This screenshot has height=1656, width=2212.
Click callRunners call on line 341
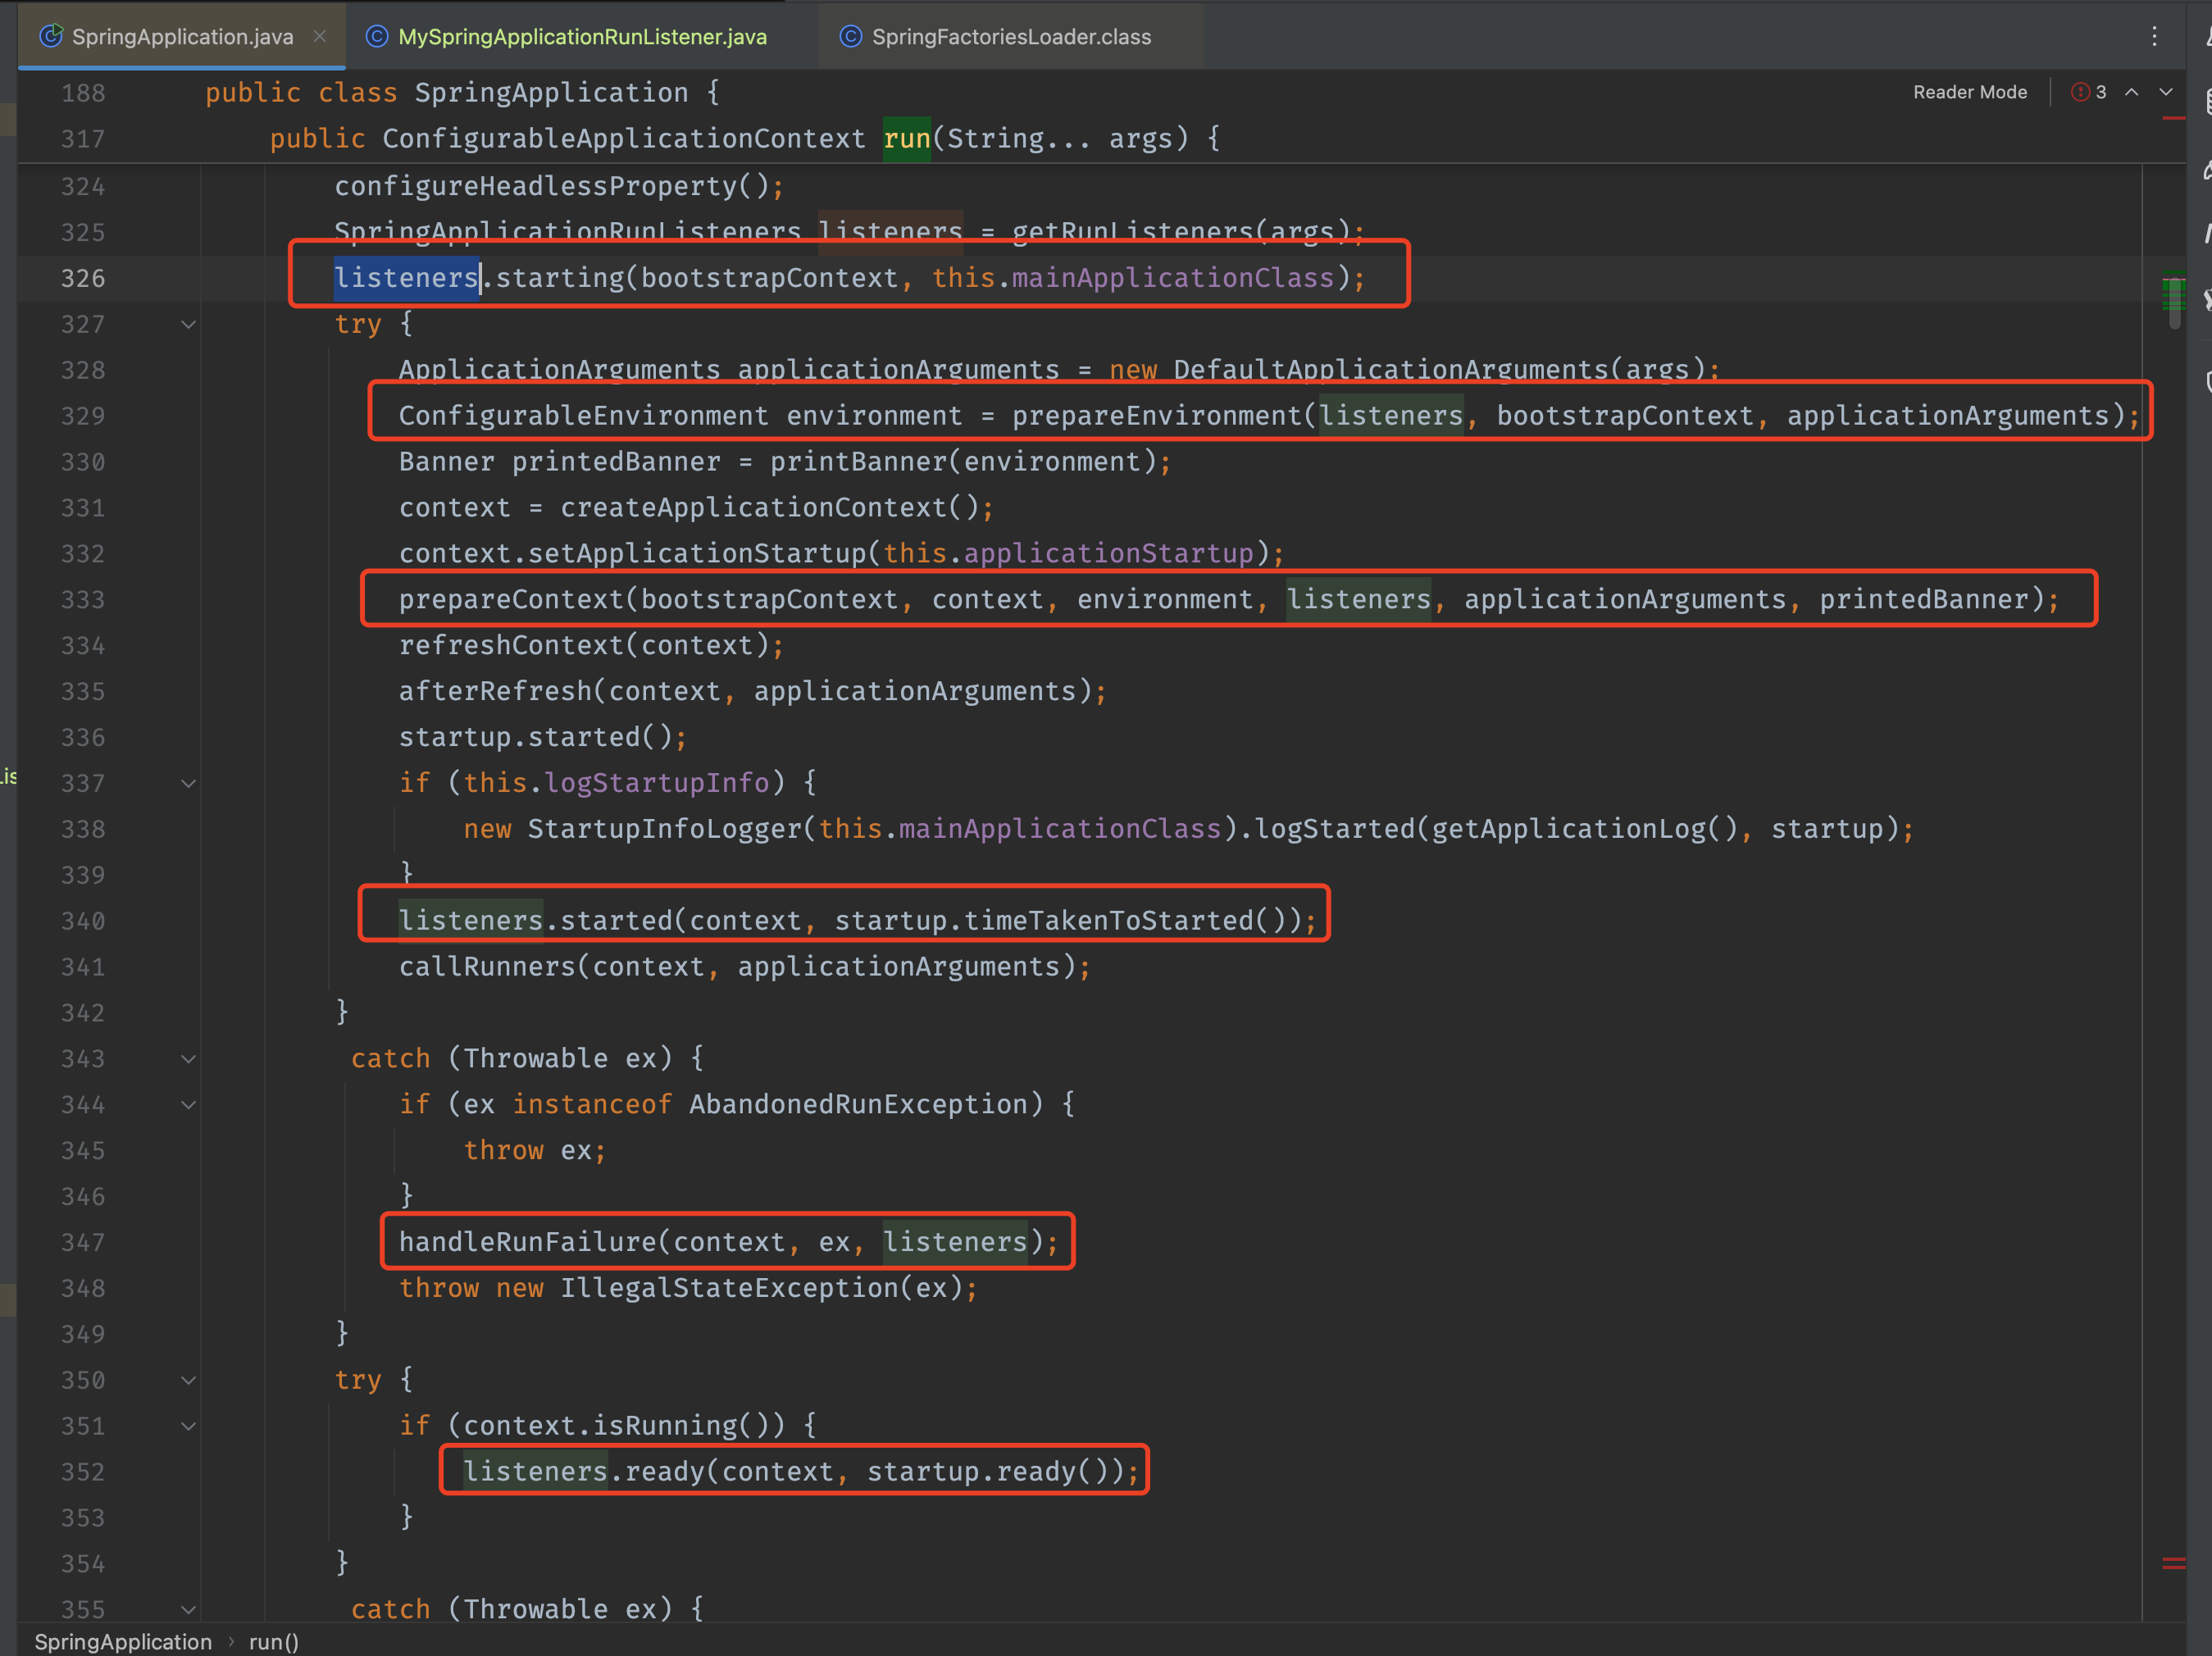487,967
